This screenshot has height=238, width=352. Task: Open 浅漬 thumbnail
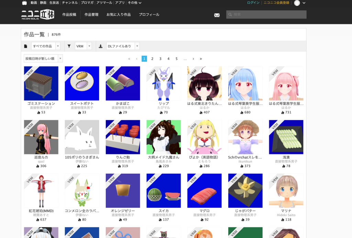pos(286,137)
